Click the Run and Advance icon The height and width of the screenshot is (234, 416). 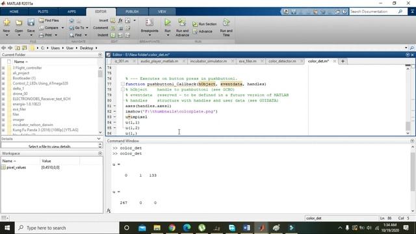182,22
